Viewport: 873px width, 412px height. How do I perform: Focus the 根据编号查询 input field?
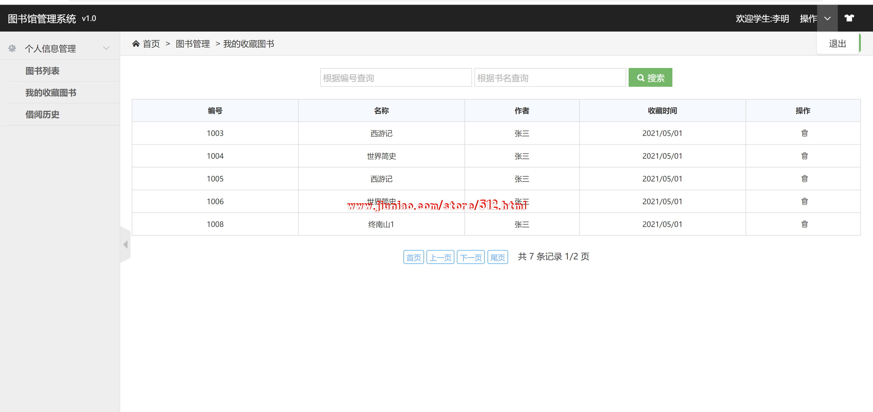click(396, 78)
